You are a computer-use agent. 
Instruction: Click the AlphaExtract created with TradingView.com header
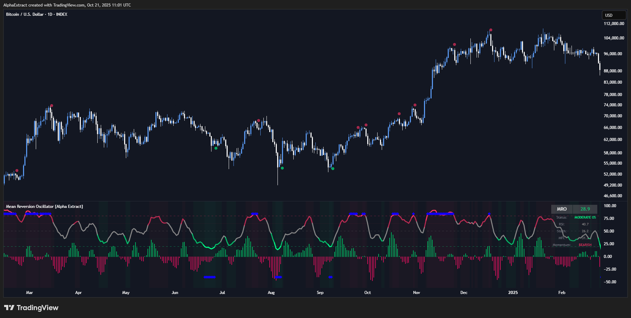[x=67, y=5]
